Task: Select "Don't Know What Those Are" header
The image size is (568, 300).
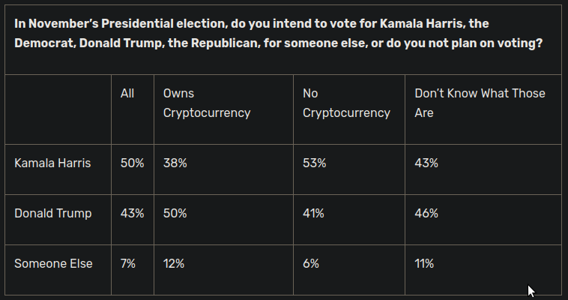Action: [x=480, y=103]
